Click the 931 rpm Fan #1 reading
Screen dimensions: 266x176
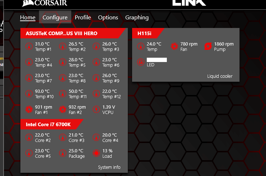(x=44, y=107)
